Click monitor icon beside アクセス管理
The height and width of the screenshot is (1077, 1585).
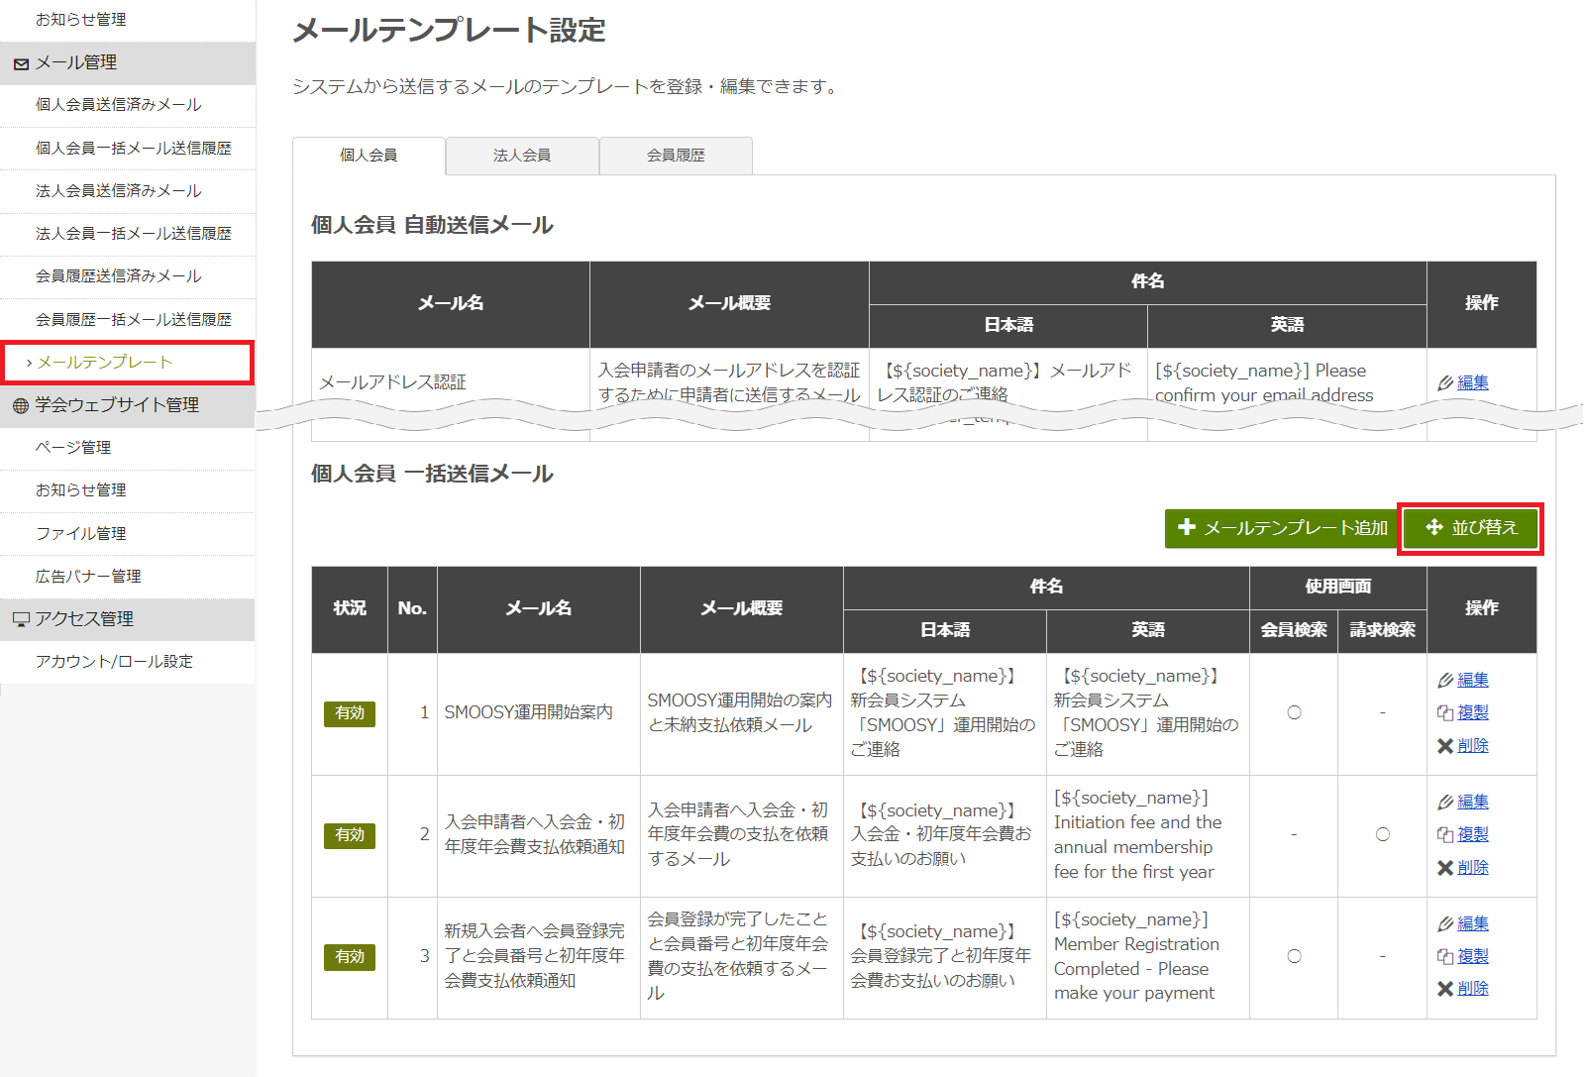coord(21,619)
